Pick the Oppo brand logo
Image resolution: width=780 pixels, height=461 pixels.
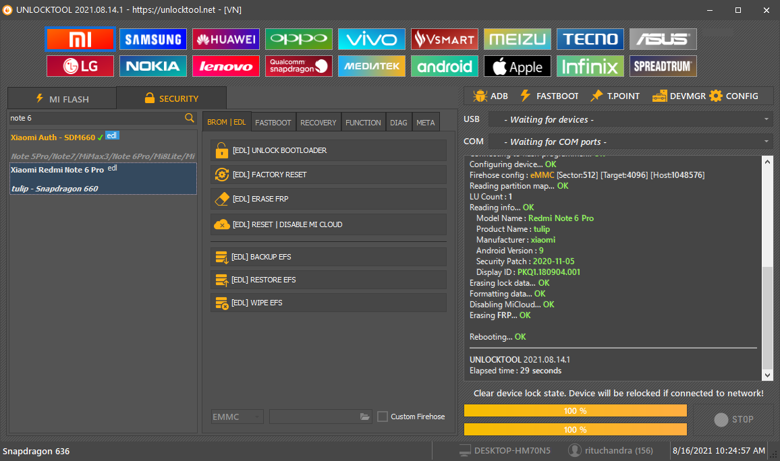pos(298,39)
